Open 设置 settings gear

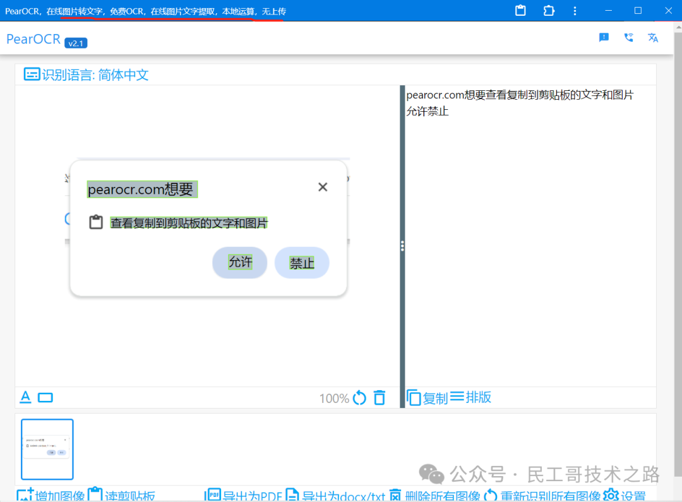tap(625, 495)
